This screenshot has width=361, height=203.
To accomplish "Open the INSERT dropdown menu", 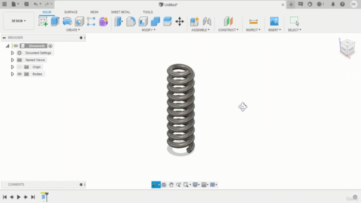I will 275,30.
